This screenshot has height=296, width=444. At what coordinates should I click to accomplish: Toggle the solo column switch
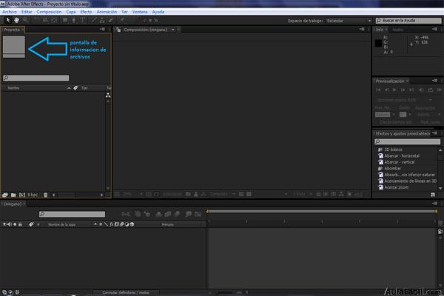pyautogui.click(x=15, y=224)
